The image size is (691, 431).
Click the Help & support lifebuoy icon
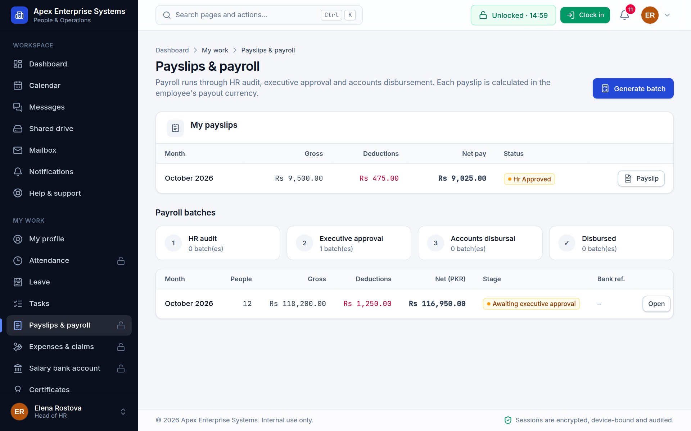click(18, 193)
